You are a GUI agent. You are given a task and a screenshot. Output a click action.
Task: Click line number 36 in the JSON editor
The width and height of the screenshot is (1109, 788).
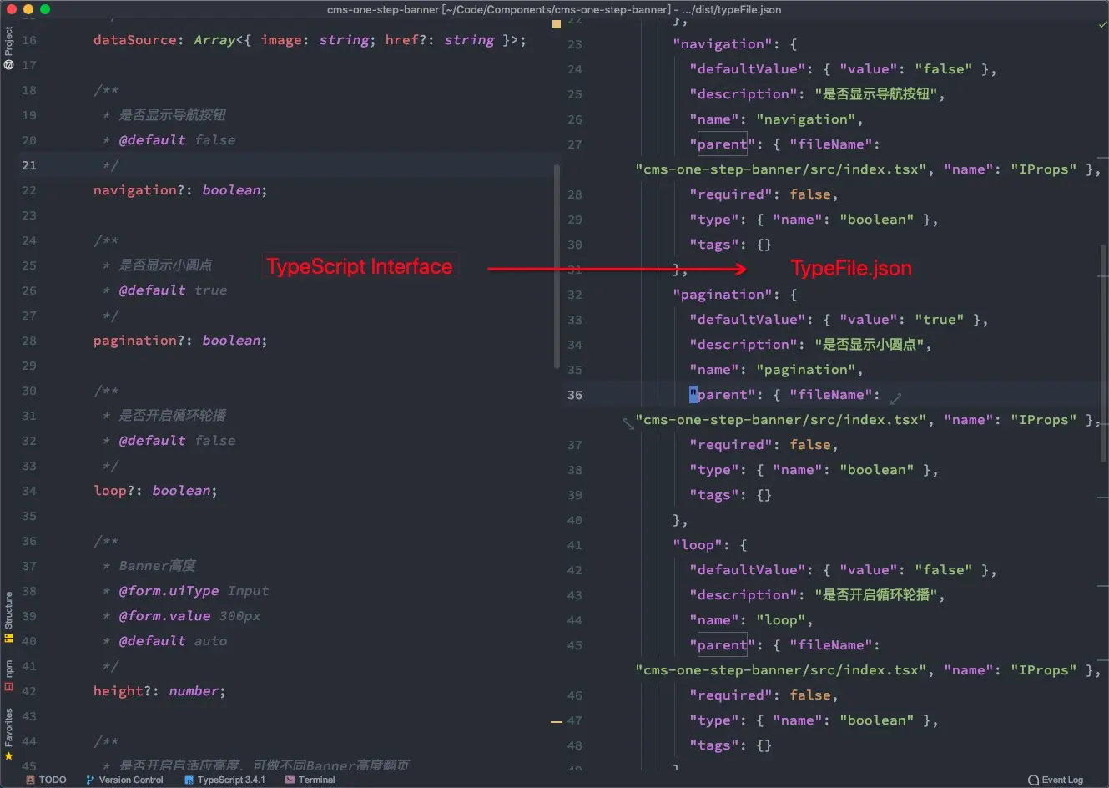pos(575,395)
